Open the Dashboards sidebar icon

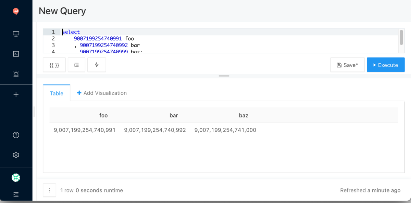tap(16, 34)
